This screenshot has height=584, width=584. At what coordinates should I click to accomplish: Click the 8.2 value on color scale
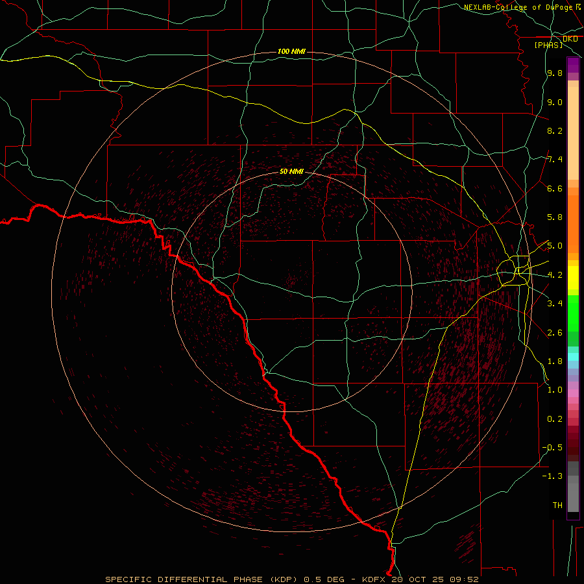tap(555, 130)
